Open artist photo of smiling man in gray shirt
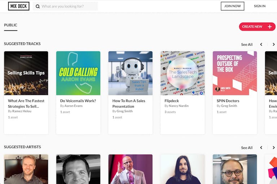The image size is (277, 184). point(26,169)
